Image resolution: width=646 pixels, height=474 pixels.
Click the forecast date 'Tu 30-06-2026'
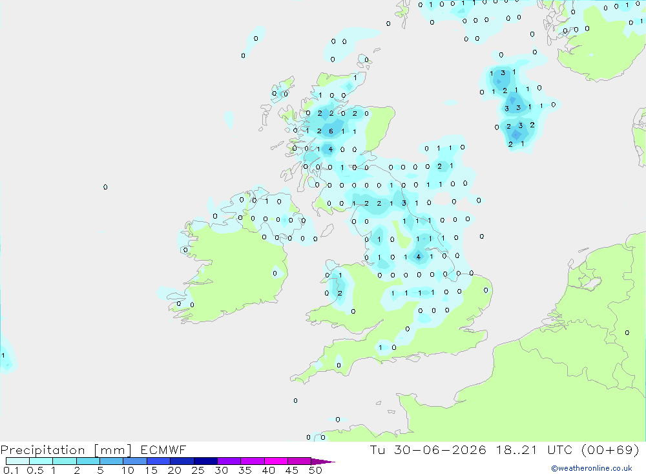pos(428,449)
